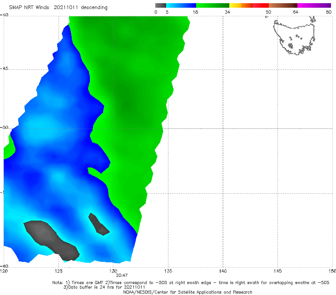Click the latitude axis label '-45'

4,69
